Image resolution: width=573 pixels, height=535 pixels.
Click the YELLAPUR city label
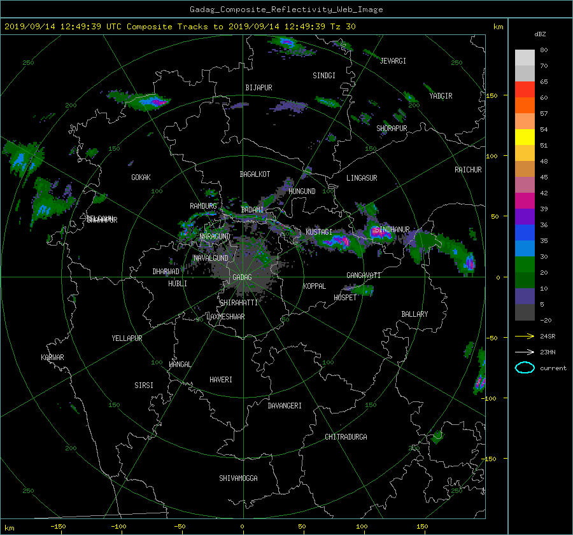tap(127, 338)
